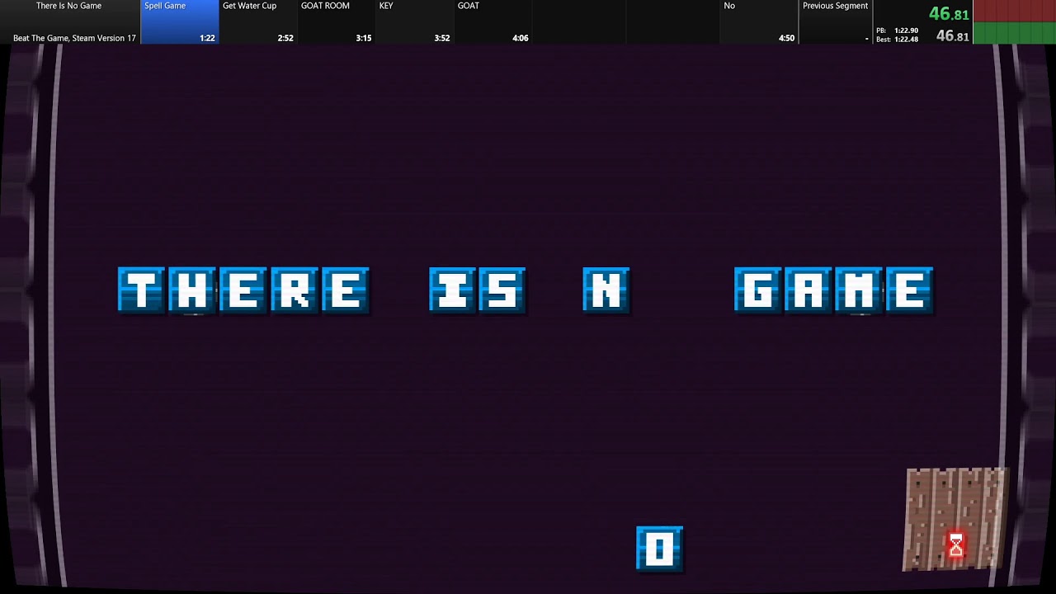Click the 3:52 split time
This screenshot has height=594, width=1056.
coord(442,38)
